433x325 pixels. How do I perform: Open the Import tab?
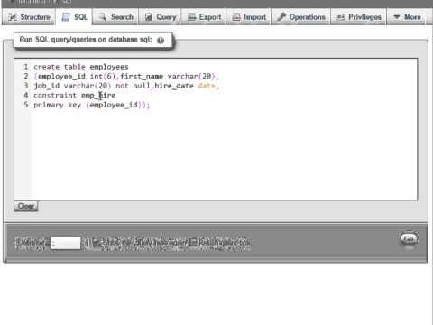pos(249,17)
